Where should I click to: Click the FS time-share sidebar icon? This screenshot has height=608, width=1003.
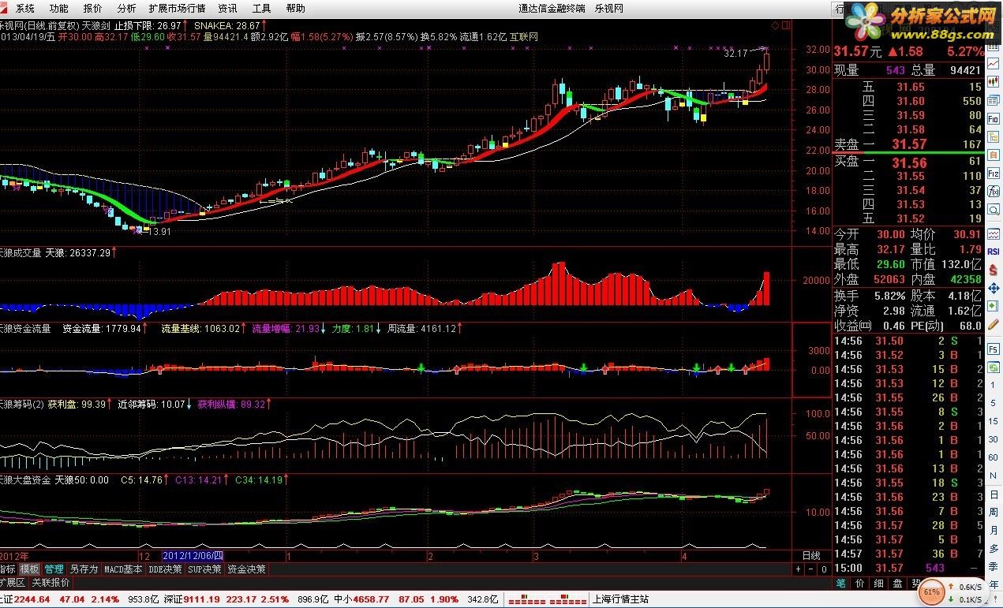(x=994, y=349)
